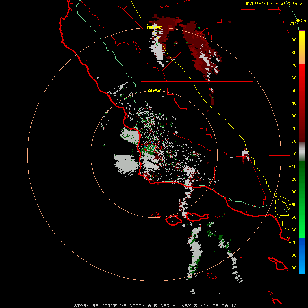
Task: Click the 90 value on the velocity scale
Action: coord(294,40)
